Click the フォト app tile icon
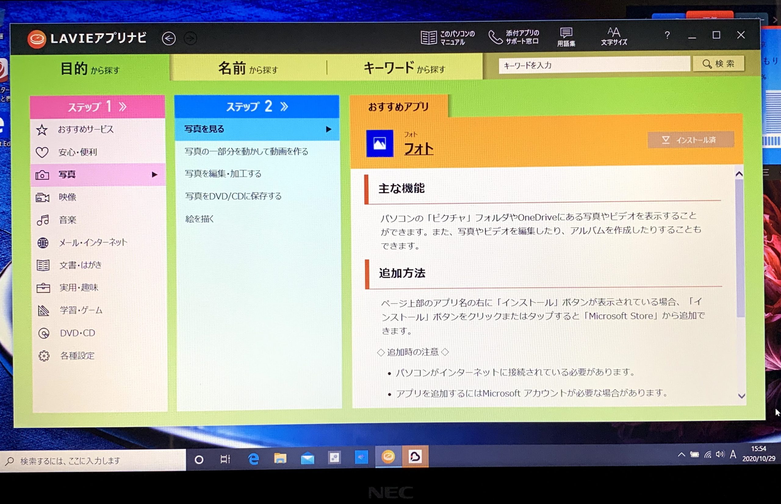Viewport: 781px width, 504px height. [x=380, y=143]
